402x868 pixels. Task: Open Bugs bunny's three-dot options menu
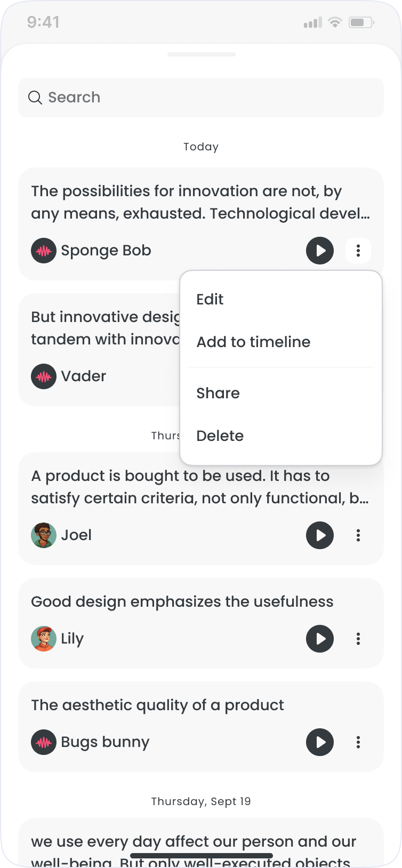358,742
